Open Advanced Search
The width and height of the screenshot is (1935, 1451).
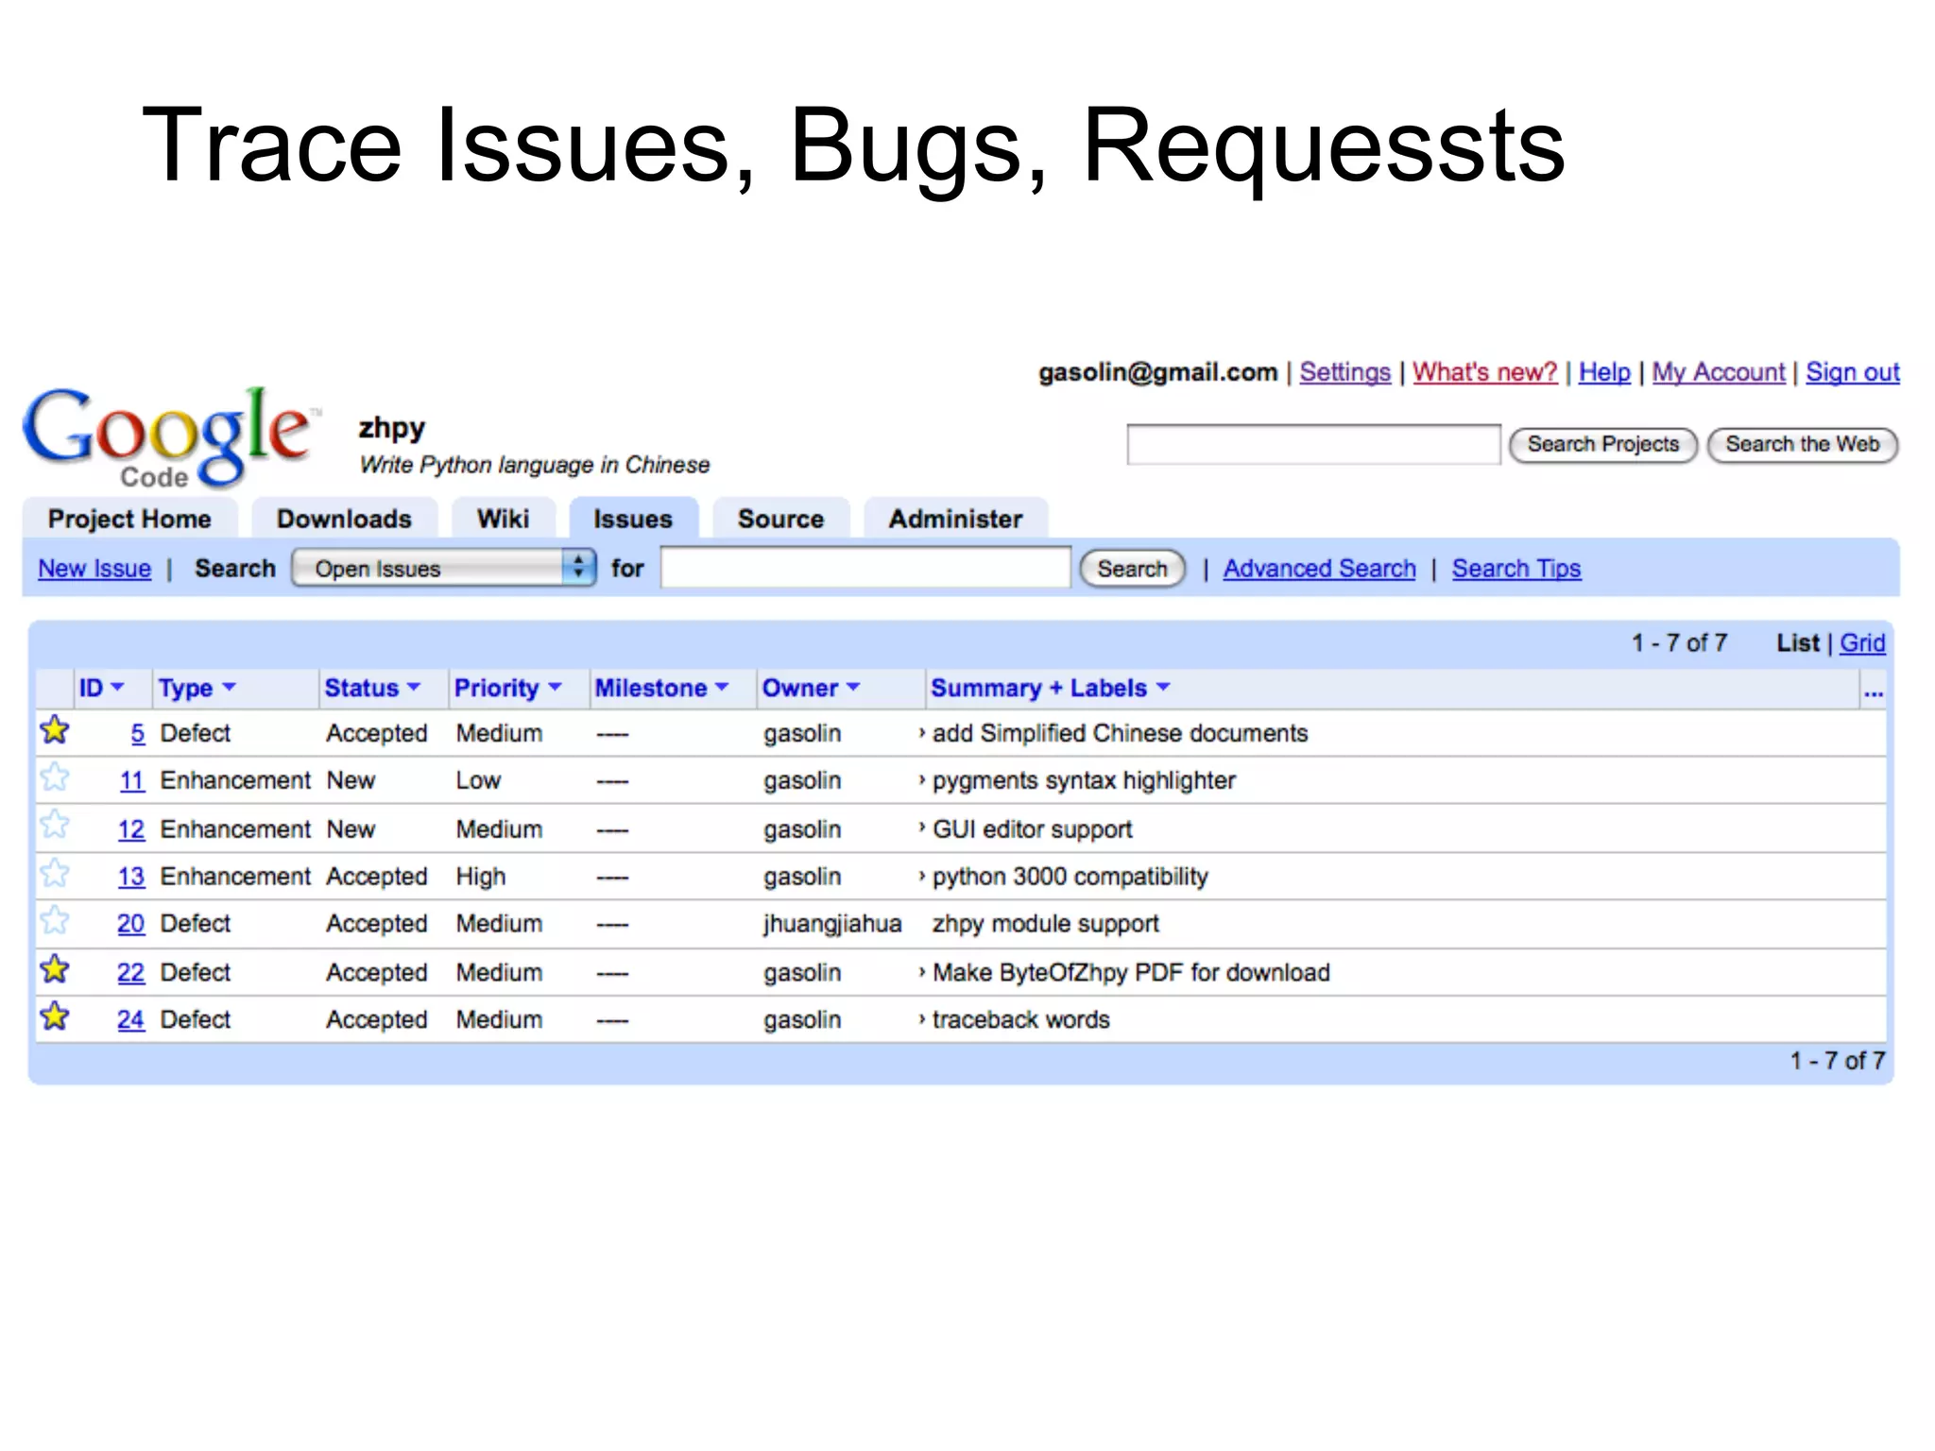pos(1319,569)
